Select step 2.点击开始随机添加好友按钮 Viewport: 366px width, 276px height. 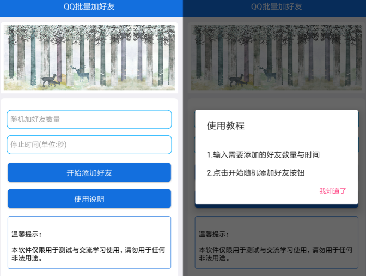coord(255,173)
